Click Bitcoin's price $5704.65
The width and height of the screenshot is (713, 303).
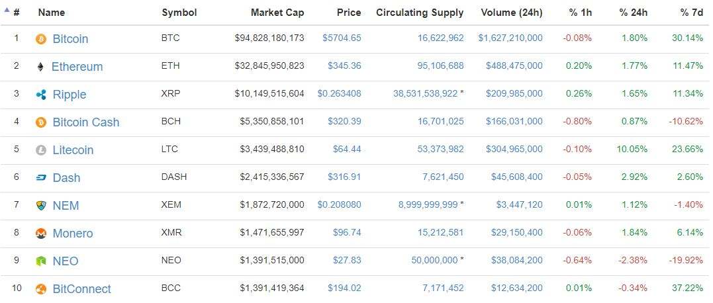point(342,38)
